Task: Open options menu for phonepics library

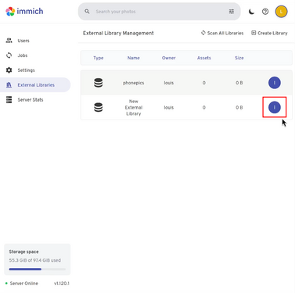Action: (x=275, y=83)
